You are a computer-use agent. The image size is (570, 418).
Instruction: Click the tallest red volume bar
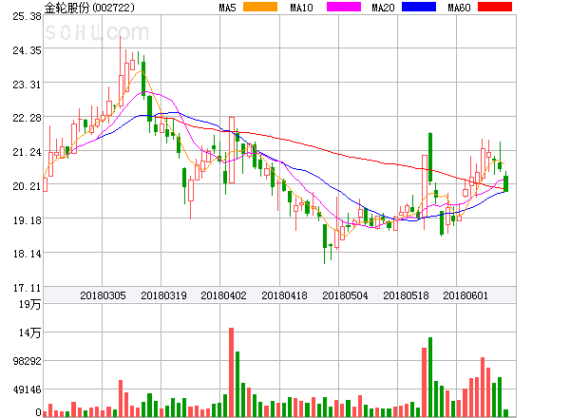(x=231, y=372)
